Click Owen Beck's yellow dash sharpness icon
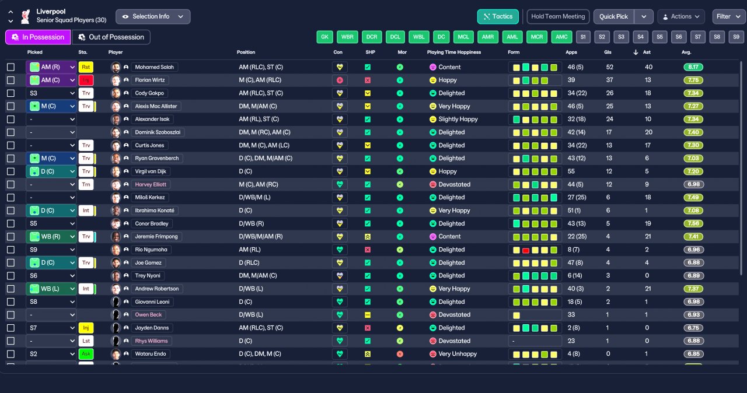Viewport: 747px width, 393px height. (368, 315)
